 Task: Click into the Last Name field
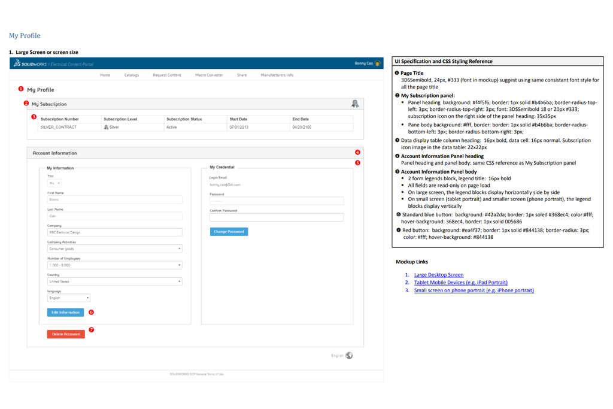click(x=114, y=216)
